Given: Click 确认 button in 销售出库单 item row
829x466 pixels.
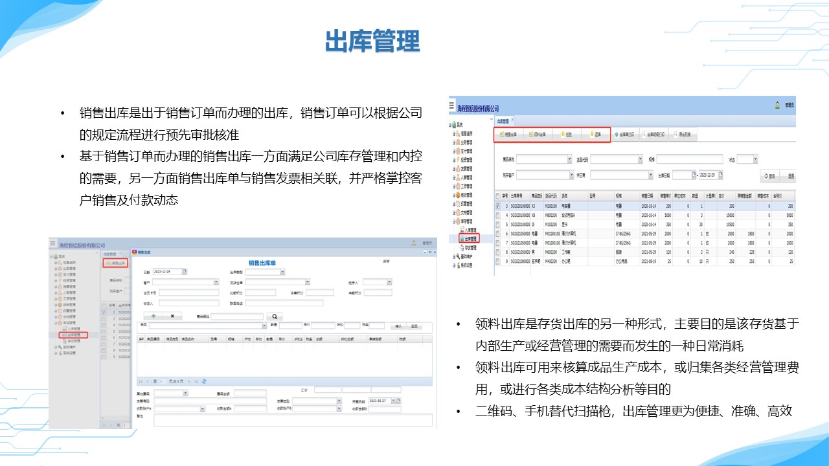Looking at the screenshot, I should pos(398,326).
